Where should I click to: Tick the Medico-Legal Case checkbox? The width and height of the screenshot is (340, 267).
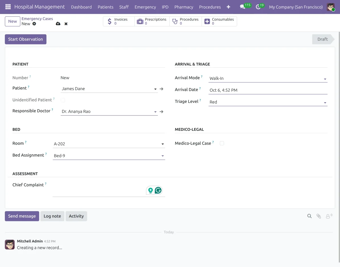point(222,143)
